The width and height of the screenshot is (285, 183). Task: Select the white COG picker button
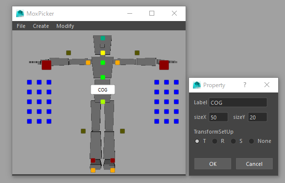(103, 90)
